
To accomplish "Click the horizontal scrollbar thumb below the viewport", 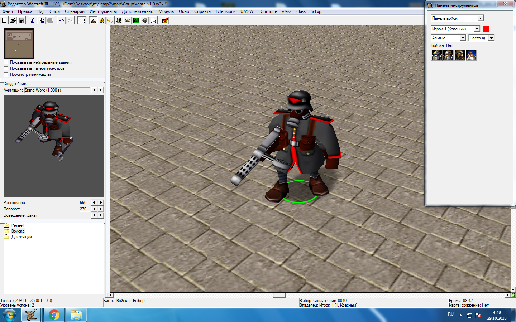I will (x=279, y=295).
